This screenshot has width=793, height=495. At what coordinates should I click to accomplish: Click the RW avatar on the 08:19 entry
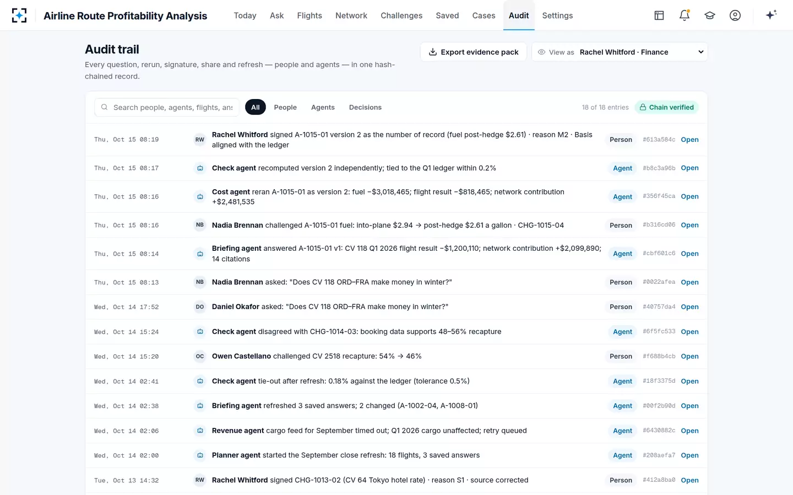point(200,140)
